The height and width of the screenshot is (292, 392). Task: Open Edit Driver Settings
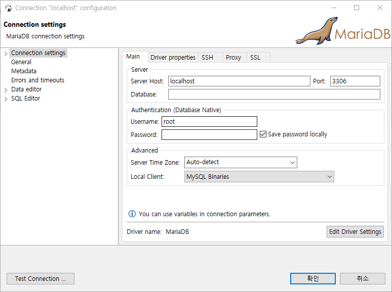click(x=355, y=232)
